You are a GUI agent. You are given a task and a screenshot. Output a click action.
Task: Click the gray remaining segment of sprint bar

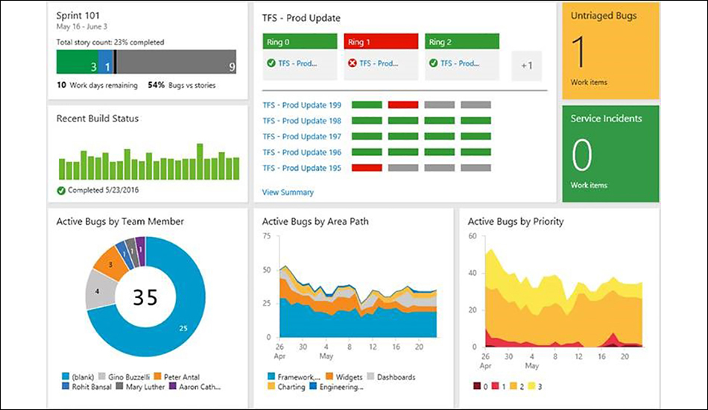(177, 62)
